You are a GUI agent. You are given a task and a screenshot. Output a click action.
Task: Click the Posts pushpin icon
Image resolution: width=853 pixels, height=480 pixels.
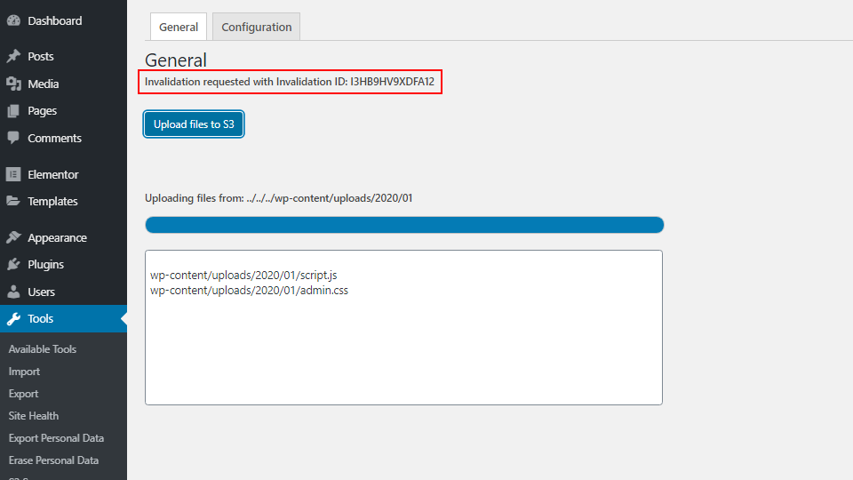(x=13, y=56)
